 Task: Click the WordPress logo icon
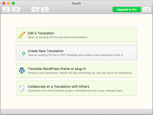coord(22,70)
